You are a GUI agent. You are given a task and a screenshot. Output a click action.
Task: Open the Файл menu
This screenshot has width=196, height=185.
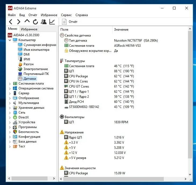point(12,15)
